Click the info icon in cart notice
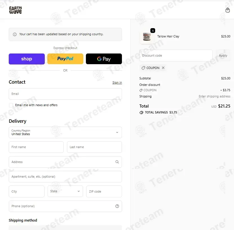 pos(15,34)
